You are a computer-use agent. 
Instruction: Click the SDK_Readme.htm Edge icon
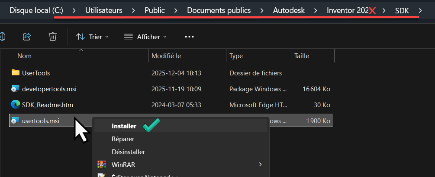click(16, 104)
